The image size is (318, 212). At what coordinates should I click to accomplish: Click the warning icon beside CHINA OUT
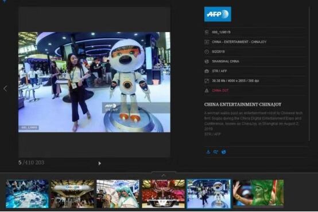(x=207, y=90)
